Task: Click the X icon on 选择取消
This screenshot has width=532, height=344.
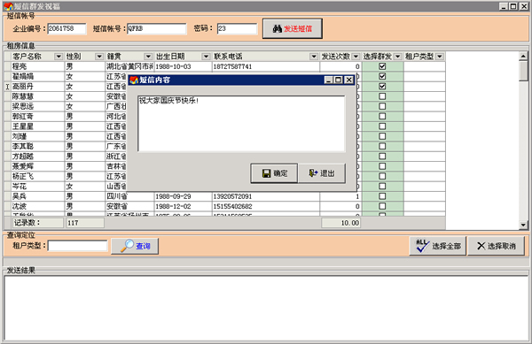Action: click(481, 246)
